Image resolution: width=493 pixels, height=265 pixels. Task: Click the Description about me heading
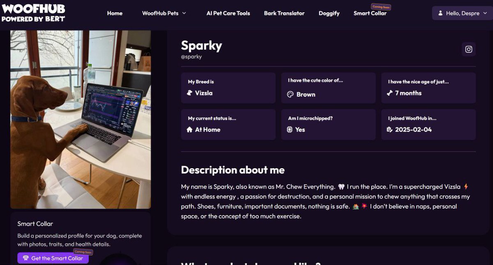tap(233, 170)
